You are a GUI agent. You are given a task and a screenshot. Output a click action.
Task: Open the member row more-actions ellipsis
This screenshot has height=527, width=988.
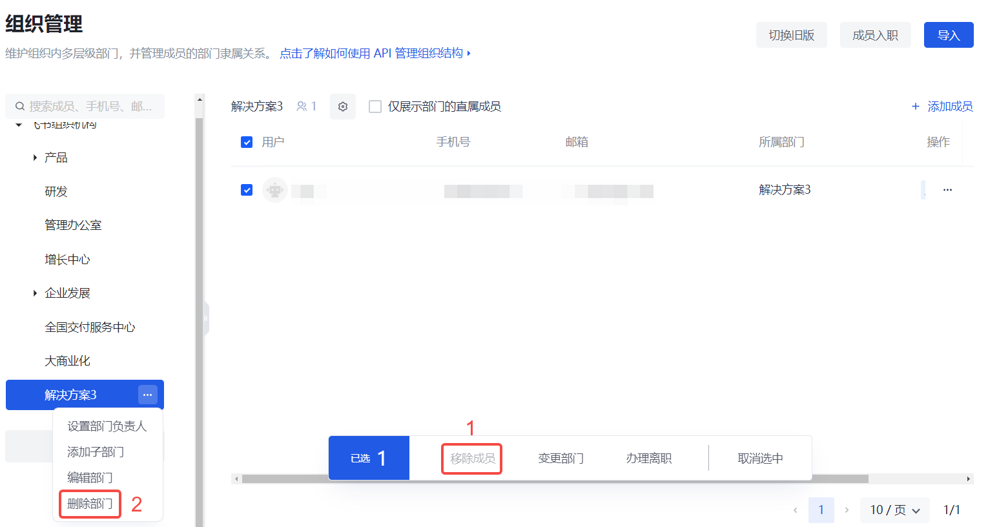pyautogui.click(x=947, y=190)
